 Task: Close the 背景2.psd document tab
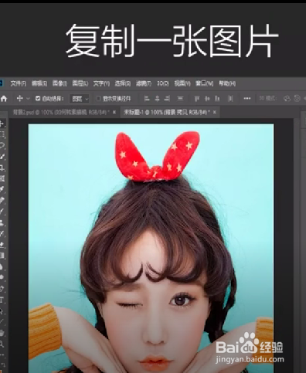click(114, 112)
